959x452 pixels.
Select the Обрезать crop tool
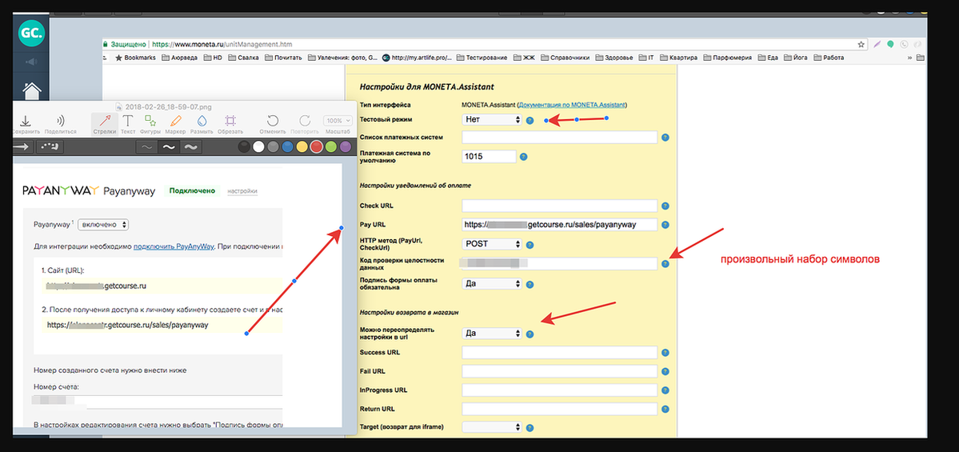click(230, 124)
